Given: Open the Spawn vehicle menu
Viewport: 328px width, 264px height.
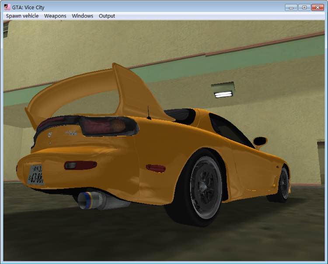Looking at the screenshot, I should tap(22, 16).
